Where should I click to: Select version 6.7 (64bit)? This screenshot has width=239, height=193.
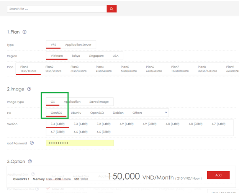218,124
